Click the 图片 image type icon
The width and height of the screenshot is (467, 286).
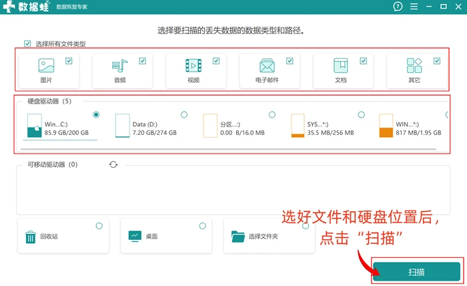[x=46, y=65]
